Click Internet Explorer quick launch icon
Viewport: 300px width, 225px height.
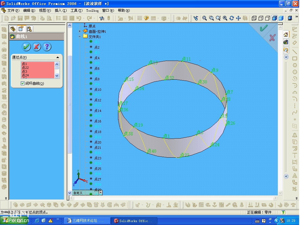tap(37, 221)
